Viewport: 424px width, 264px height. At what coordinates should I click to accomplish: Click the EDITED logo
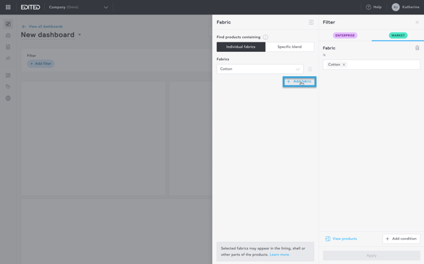click(30, 8)
